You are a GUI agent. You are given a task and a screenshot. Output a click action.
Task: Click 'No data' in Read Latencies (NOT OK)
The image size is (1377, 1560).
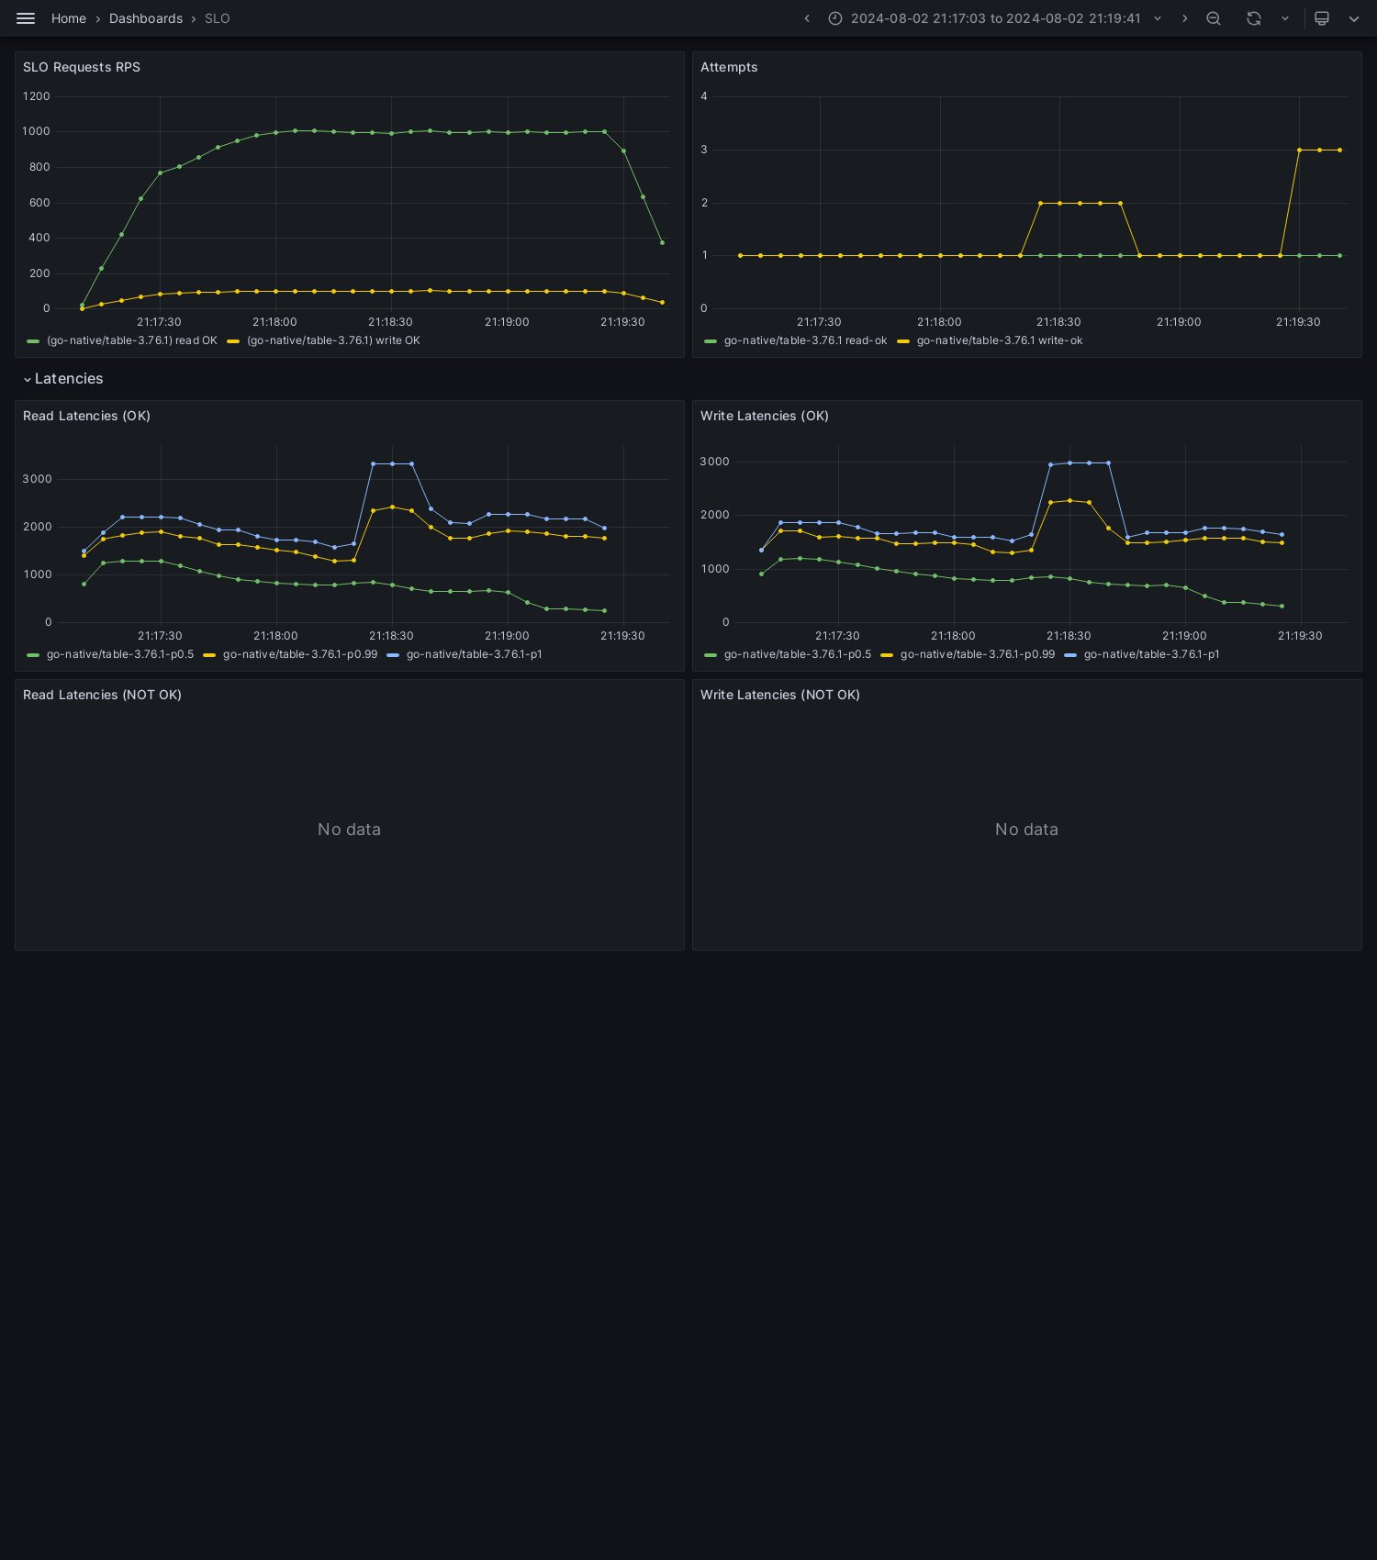349,830
